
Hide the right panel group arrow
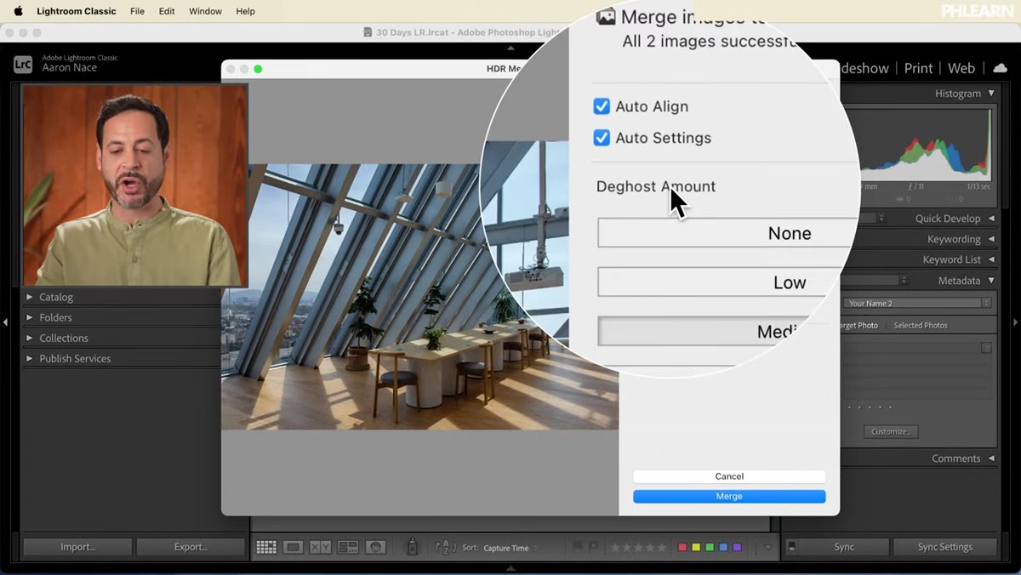coord(1015,322)
